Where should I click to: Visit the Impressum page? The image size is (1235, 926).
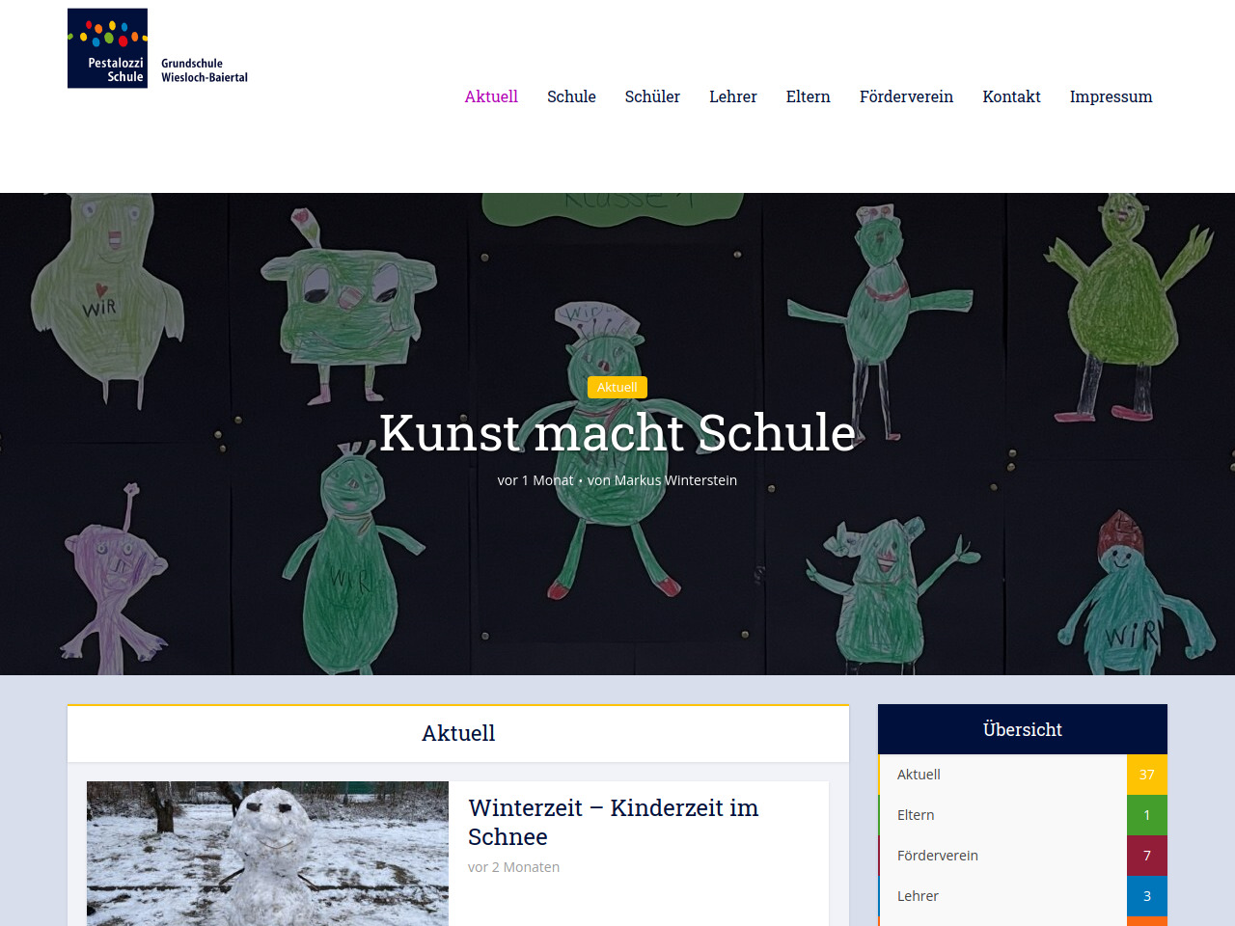pyautogui.click(x=1111, y=96)
